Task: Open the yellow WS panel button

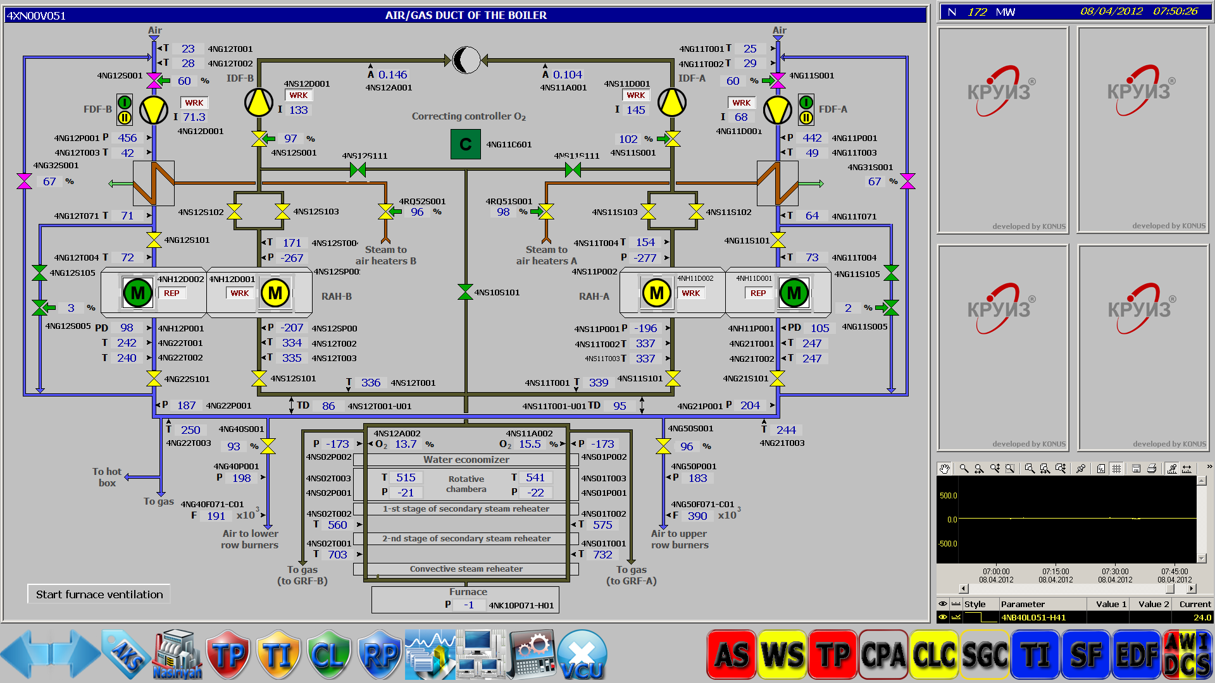Action: point(782,655)
